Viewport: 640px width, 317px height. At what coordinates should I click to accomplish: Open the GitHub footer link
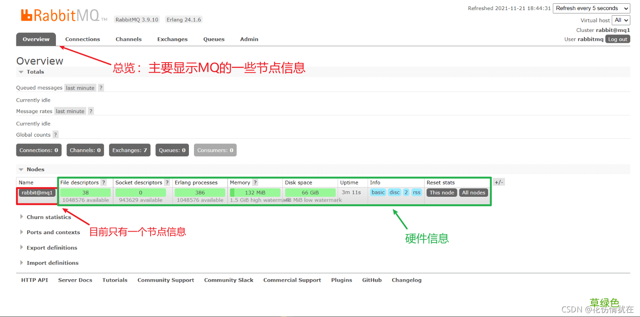coord(372,280)
